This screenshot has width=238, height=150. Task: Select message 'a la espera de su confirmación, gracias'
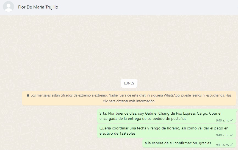[x=189, y=143]
